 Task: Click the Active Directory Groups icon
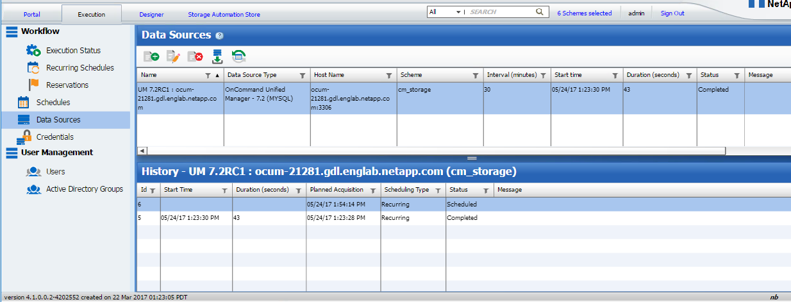click(x=34, y=189)
